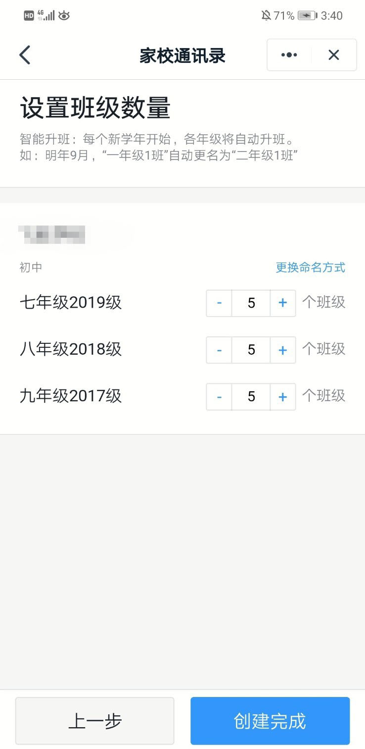Image resolution: width=365 pixels, height=749 pixels.
Task: Decrease class count for 九年级2017级
Action: [x=219, y=397]
